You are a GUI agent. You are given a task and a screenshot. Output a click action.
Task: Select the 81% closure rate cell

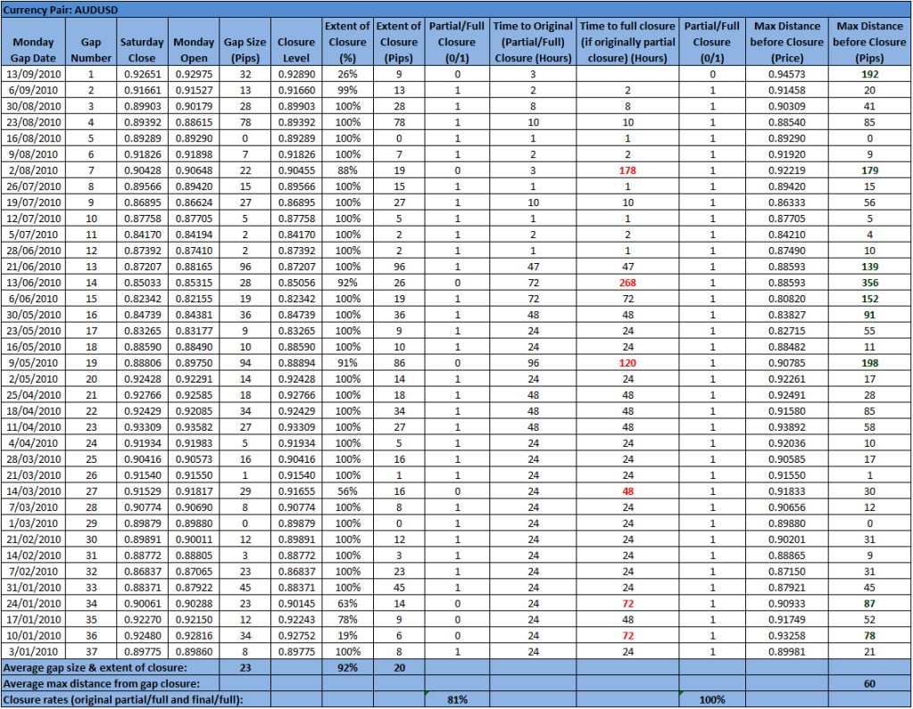pos(457,700)
